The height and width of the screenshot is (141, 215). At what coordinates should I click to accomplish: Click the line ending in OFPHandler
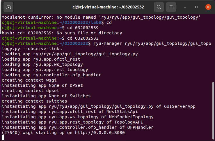(x=77, y=127)
